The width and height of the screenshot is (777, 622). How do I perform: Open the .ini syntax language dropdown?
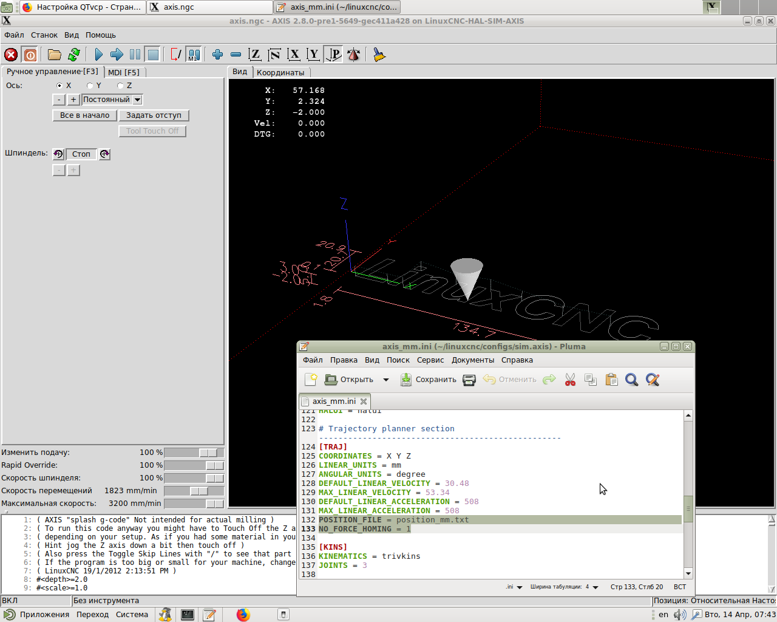pyautogui.click(x=514, y=587)
